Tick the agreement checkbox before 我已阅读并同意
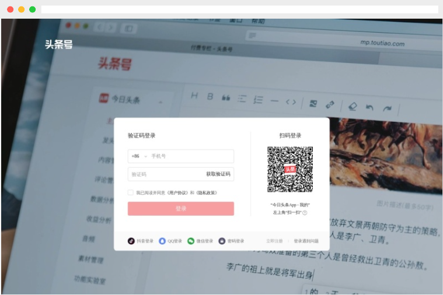Image resolution: width=443 pixels, height=295 pixels. [x=131, y=192]
